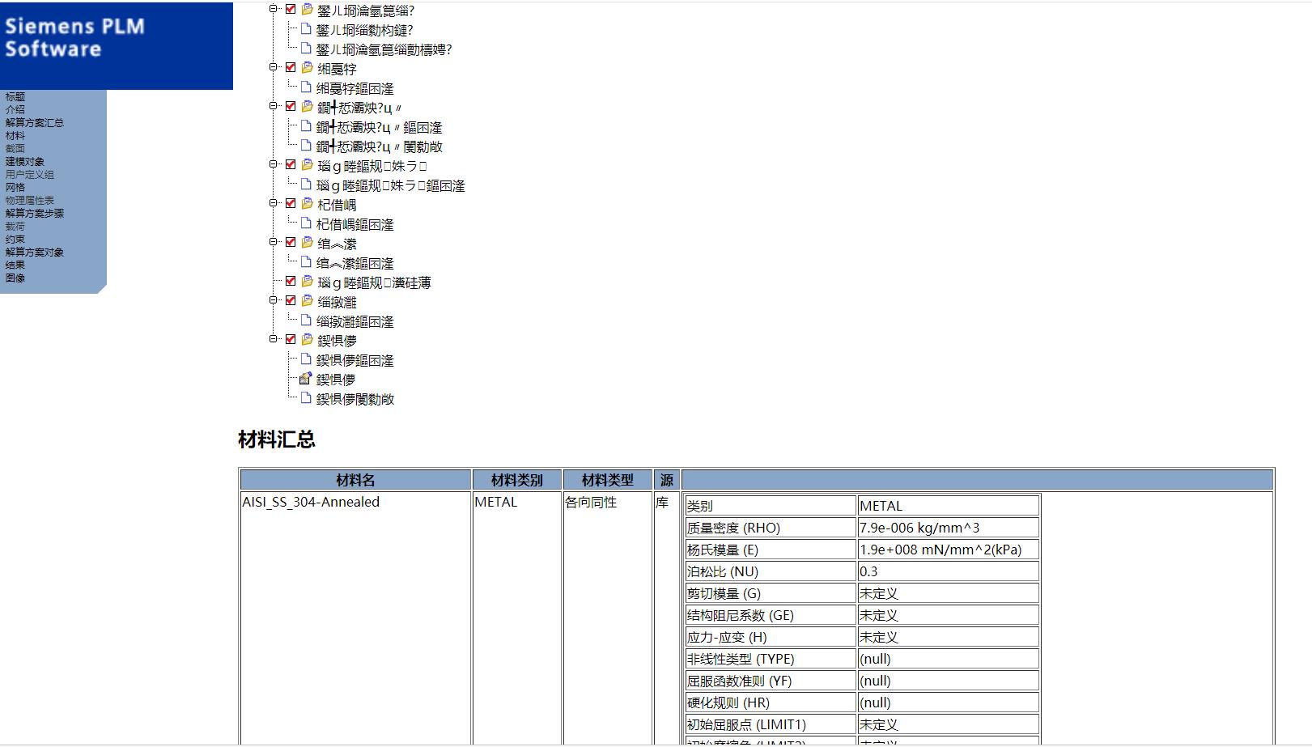Click pencil-note icon of 鍥惧儚 leaf item
Viewport: 1312px width, 747px height.
coord(306,378)
